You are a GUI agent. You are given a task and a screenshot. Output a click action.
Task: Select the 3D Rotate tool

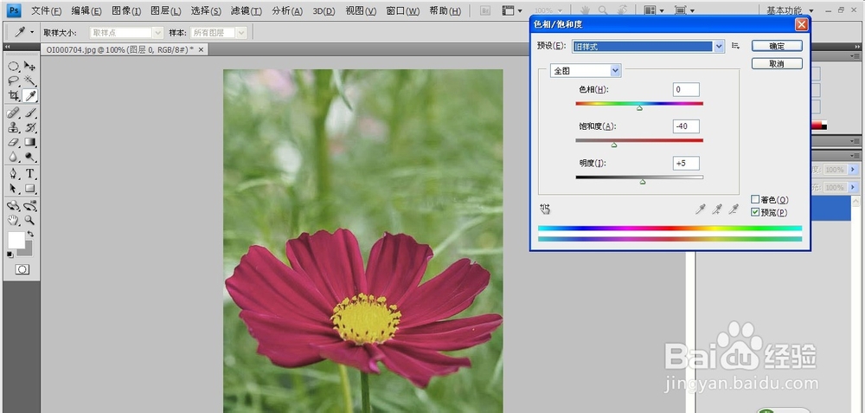tap(13, 206)
